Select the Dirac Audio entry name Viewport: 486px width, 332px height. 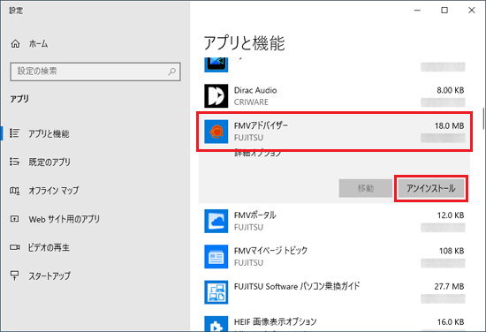click(x=255, y=90)
